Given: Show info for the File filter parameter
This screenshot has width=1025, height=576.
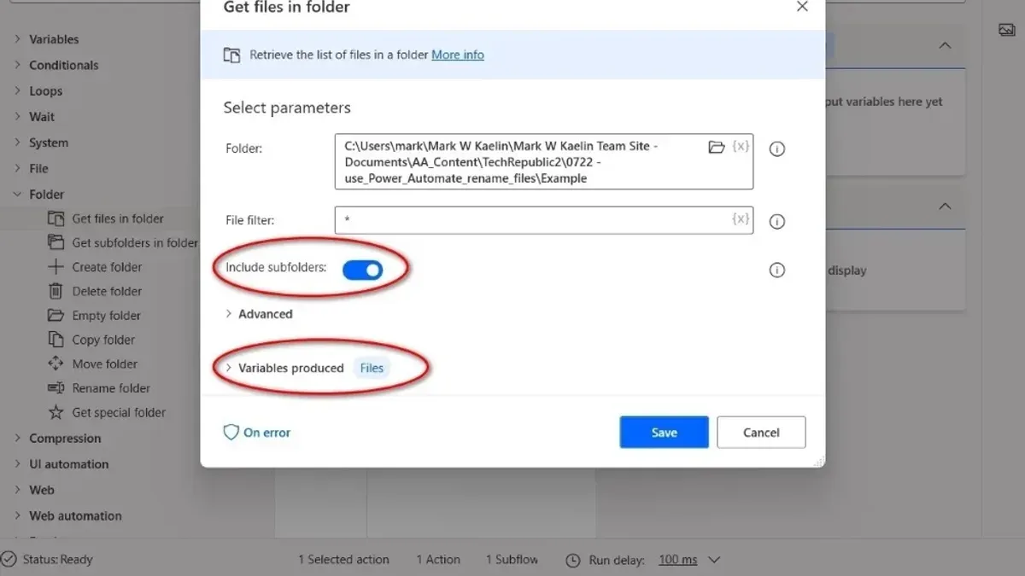Looking at the screenshot, I should click(x=776, y=221).
